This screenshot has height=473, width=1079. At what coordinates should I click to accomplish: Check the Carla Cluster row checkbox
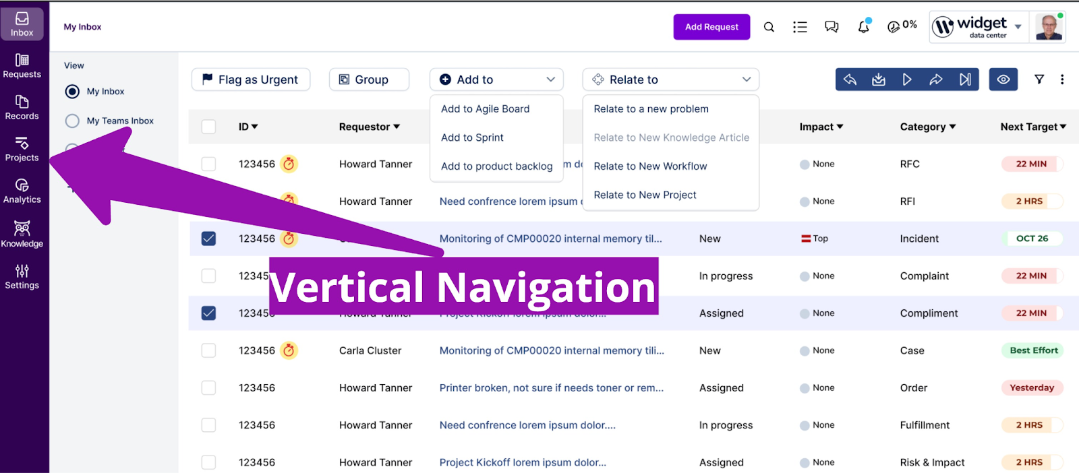(209, 350)
